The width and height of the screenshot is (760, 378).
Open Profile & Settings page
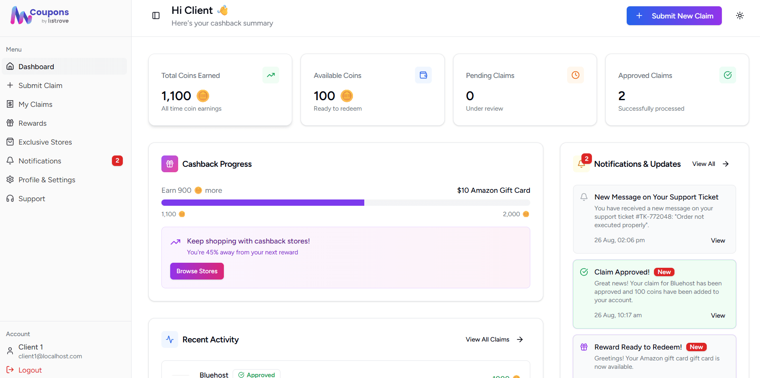click(x=65, y=179)
